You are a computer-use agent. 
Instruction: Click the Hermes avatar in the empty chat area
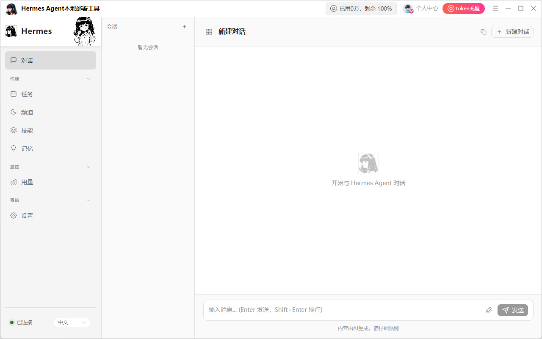pyautogui.click(x=368, y=163)
